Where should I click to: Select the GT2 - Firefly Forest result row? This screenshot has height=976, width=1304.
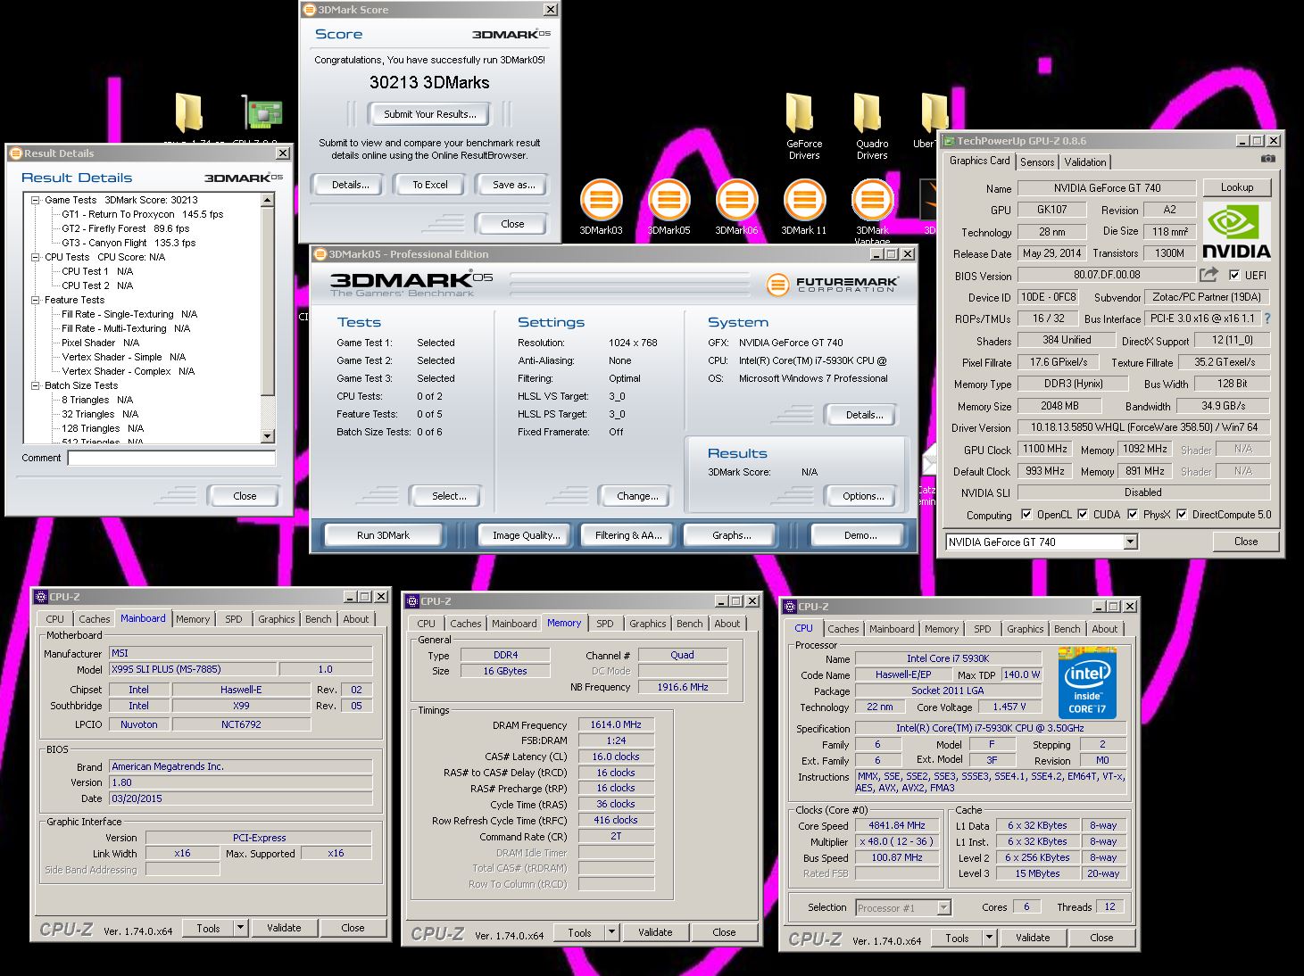pos(125,228)
